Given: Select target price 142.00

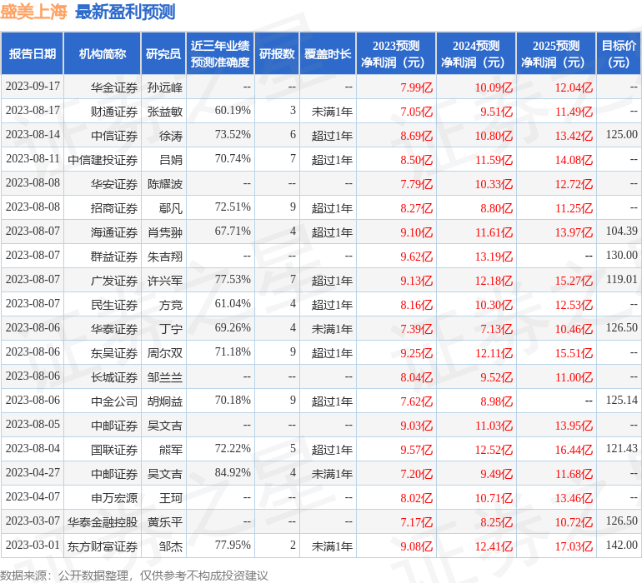Looking at the screenshot, I should pos(621,545).
